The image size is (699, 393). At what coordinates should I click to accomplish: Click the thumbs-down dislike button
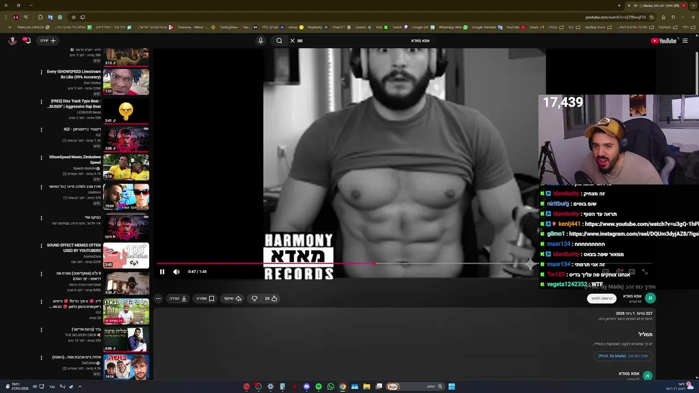tap(254, 299)
